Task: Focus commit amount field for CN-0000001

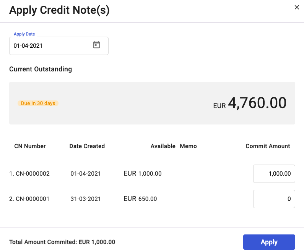Action: click(274, 199)
